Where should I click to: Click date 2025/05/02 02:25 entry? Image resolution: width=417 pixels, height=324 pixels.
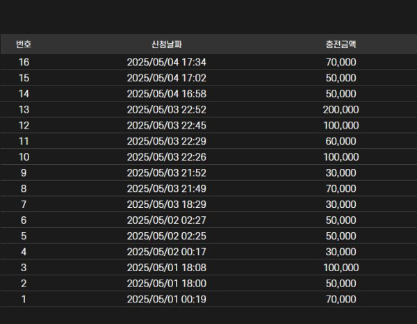coord(167,236)
